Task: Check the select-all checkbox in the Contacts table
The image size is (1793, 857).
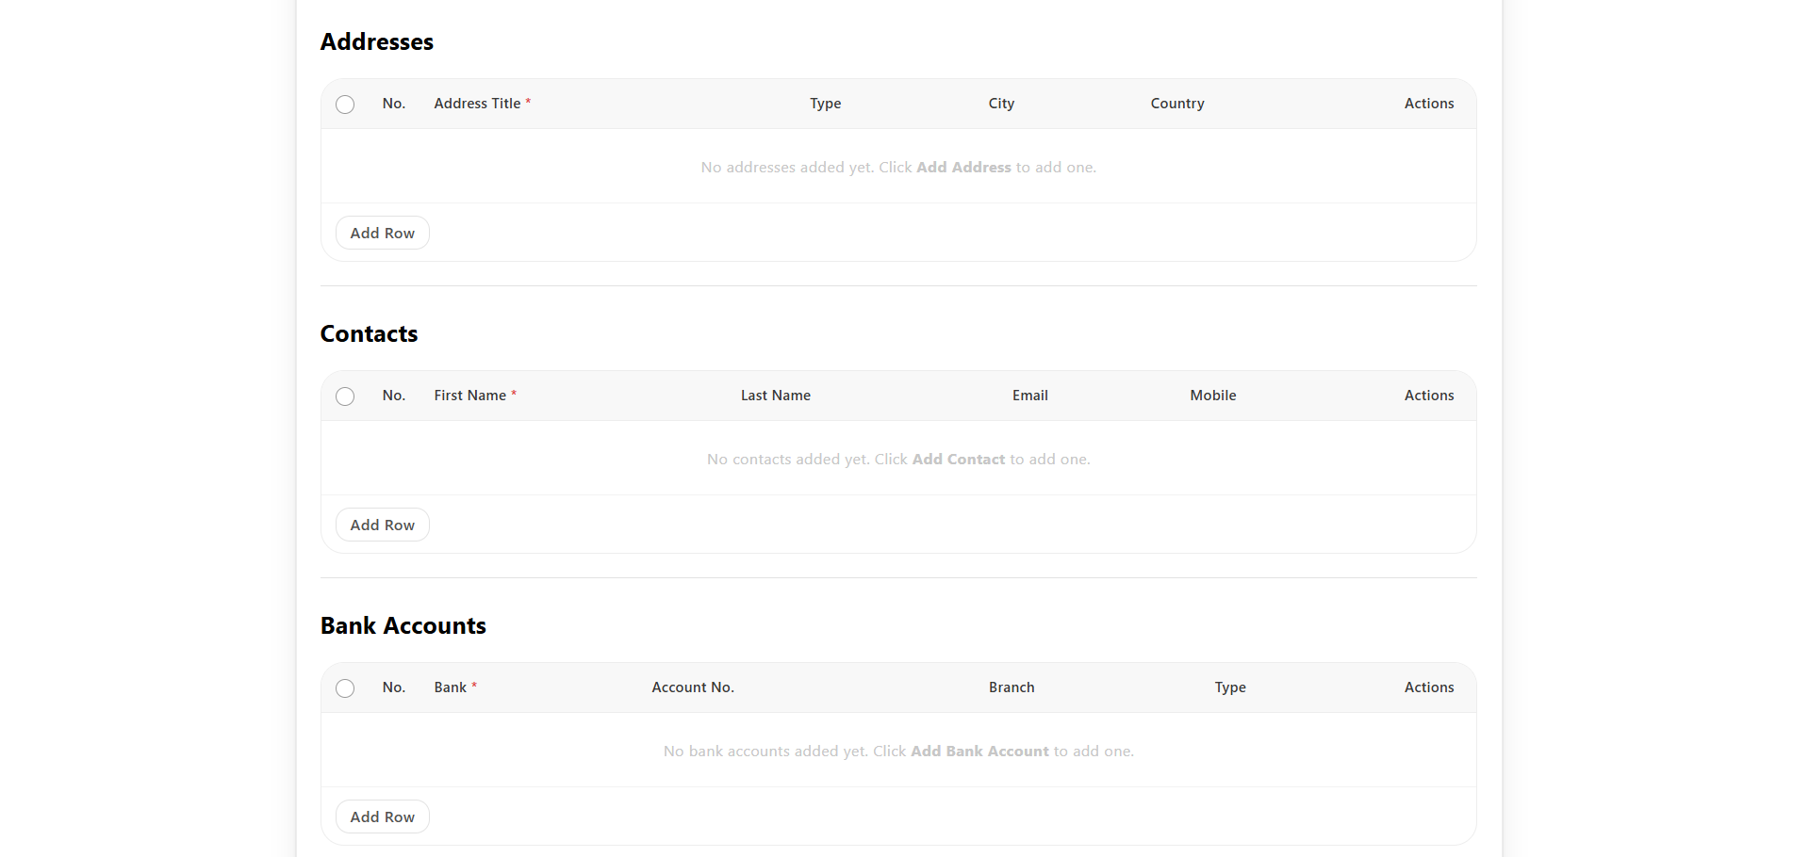Action: (345, 396)
